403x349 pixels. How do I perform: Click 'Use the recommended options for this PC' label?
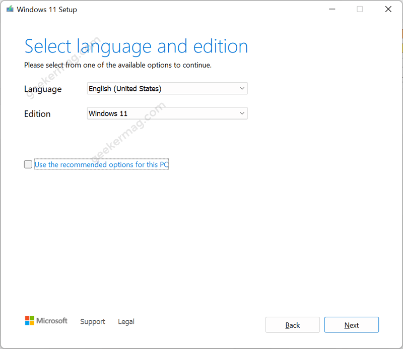click(x=102, y=164)
